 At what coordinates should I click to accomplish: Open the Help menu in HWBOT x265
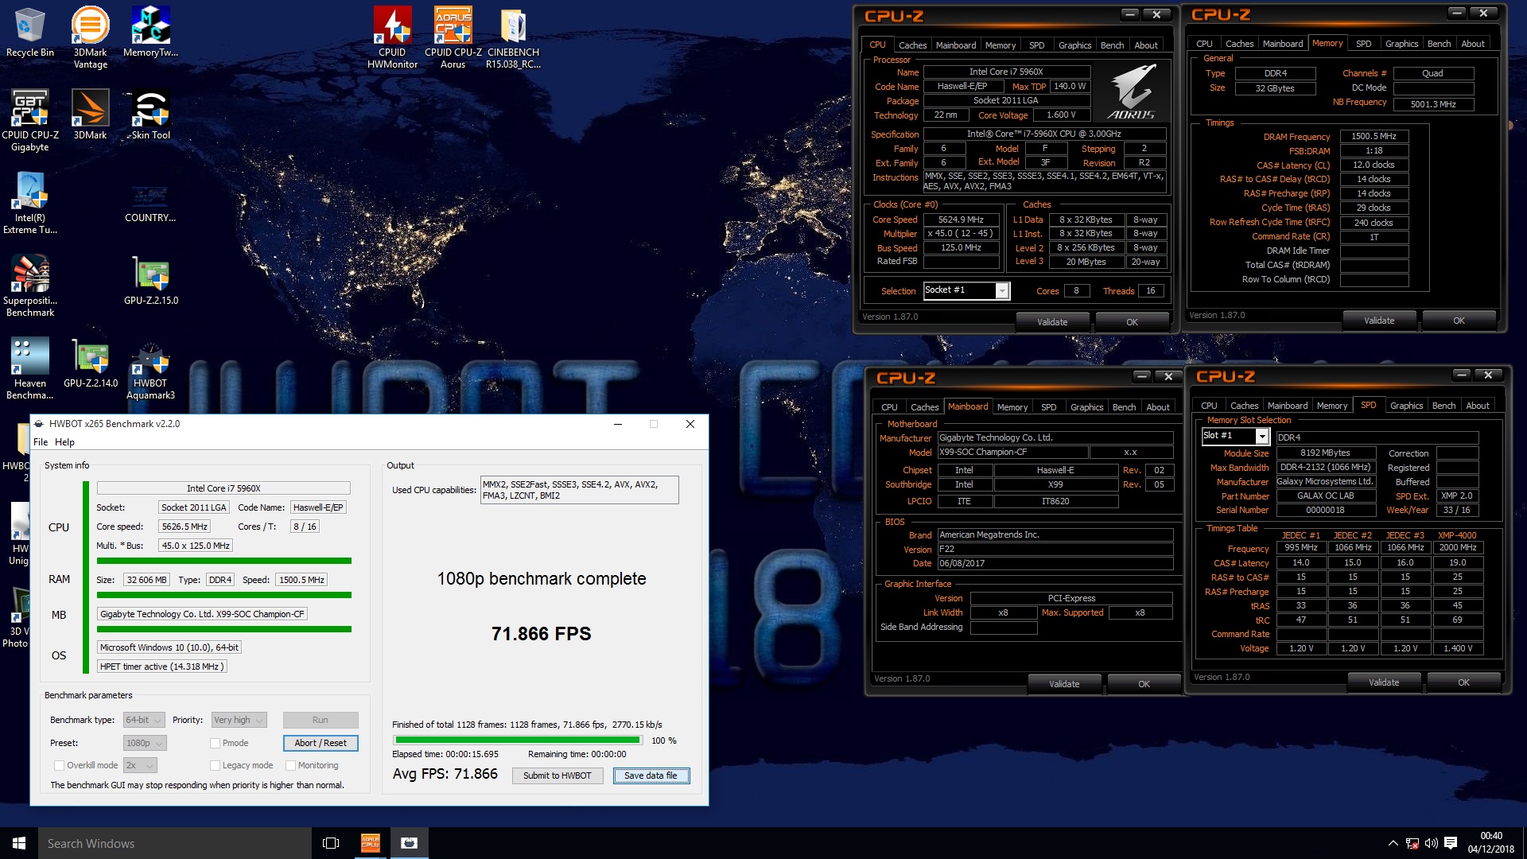[x=64, y=442]
